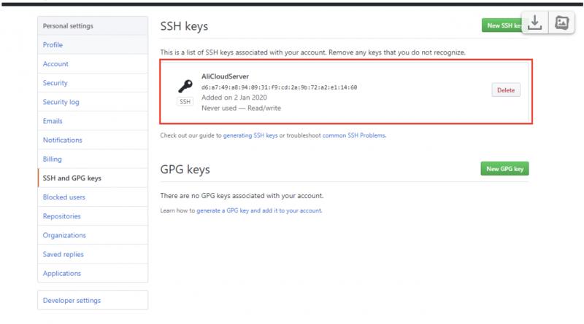
Task: Open the Security settings page
Action: coord(55,83)
